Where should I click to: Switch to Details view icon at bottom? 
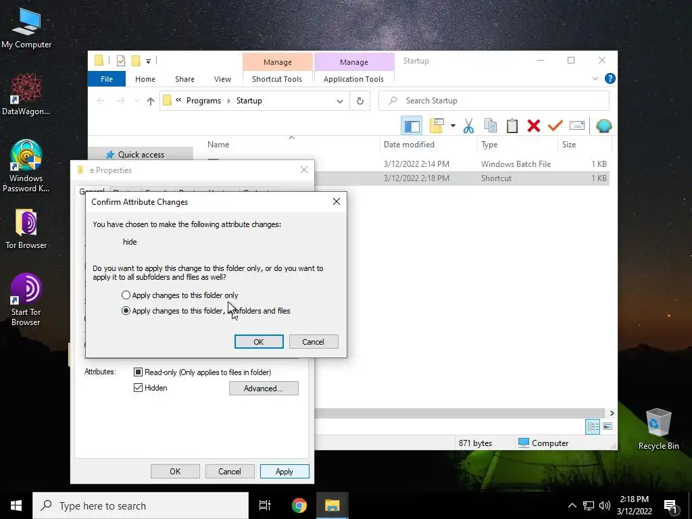tap(593, 426)
